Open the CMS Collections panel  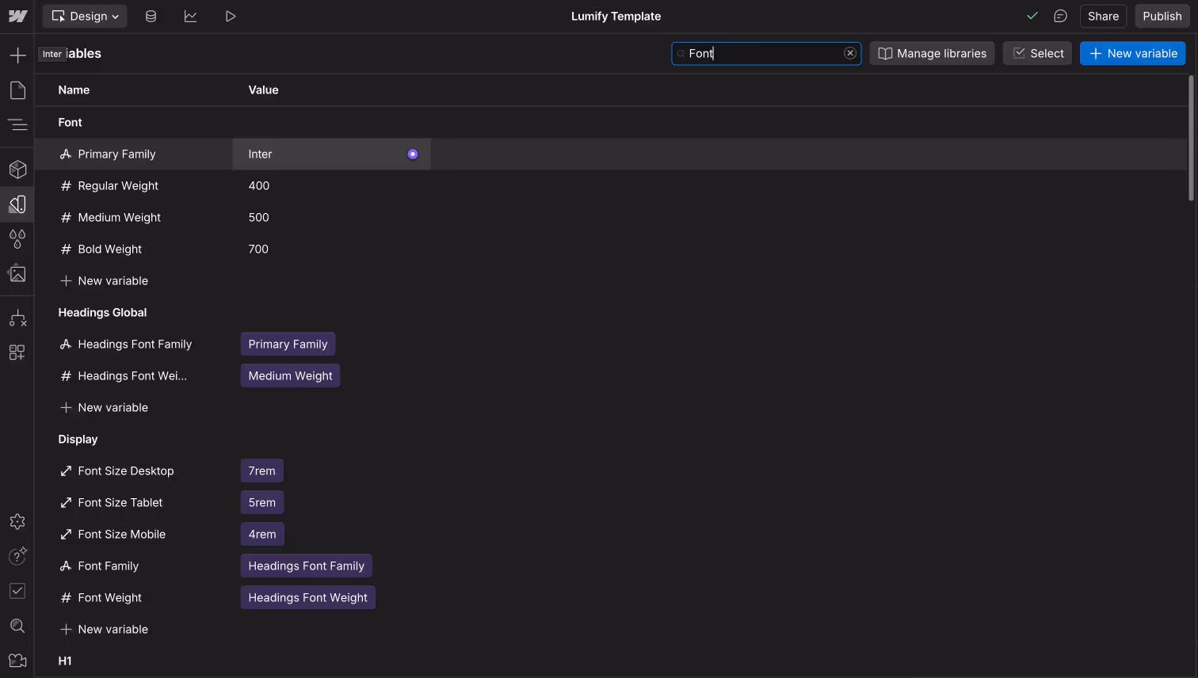tap(151, 16)
